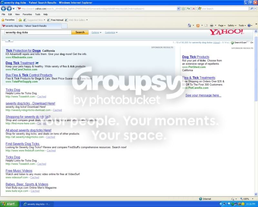The width and height of the screenshot is (258, 207).
Task: Open Dog Tick Treatment sponsored link
Action: [x=20, y=63]
